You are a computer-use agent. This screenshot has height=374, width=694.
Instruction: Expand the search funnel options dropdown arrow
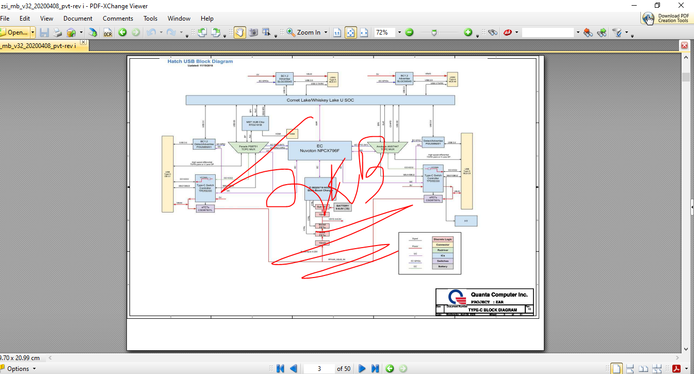(x=626, y=32)
